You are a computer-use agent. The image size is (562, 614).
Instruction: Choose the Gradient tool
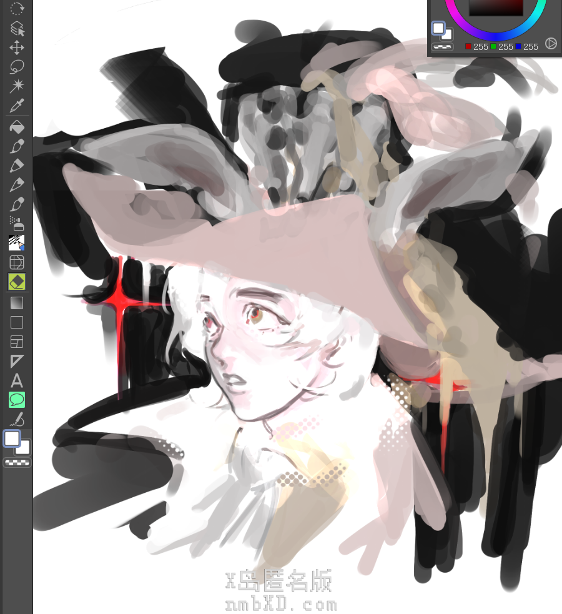[17, 302]
